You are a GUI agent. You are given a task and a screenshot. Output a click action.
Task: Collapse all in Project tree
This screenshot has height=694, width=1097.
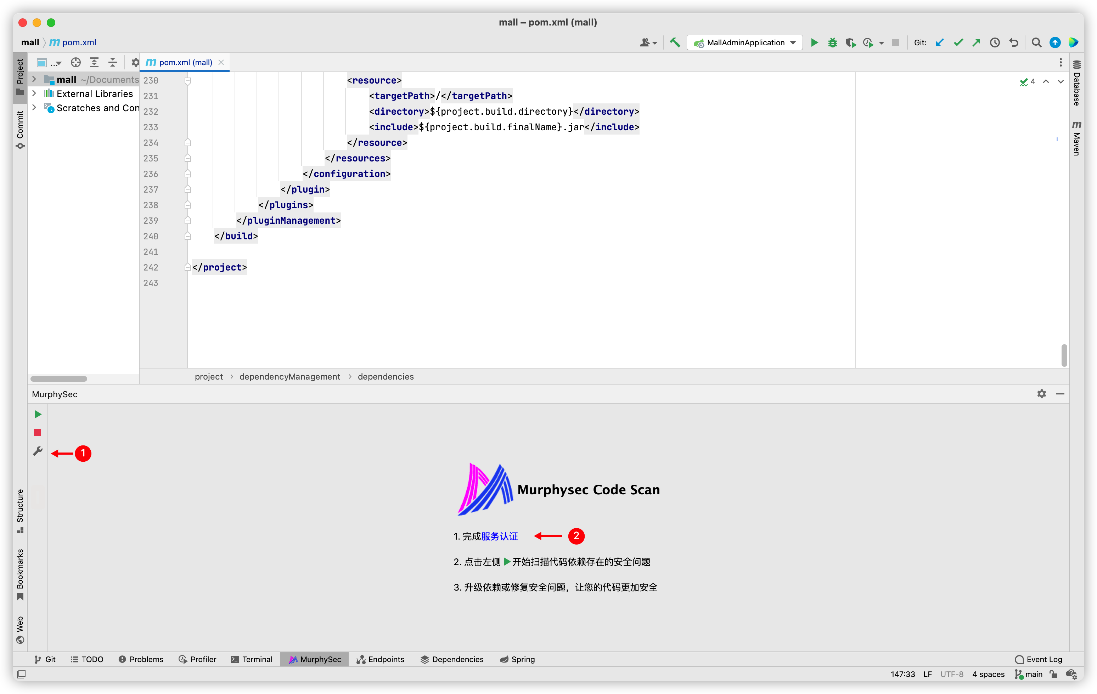[113, 62]
